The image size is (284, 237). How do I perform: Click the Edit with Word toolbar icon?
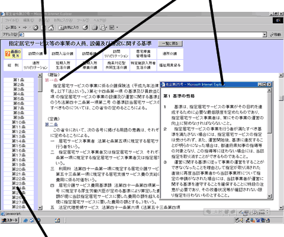(x=112, y=27)
